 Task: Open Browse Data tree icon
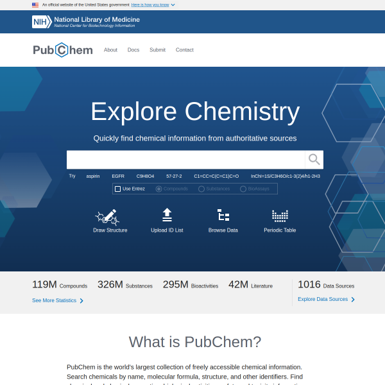pos(223,215)
